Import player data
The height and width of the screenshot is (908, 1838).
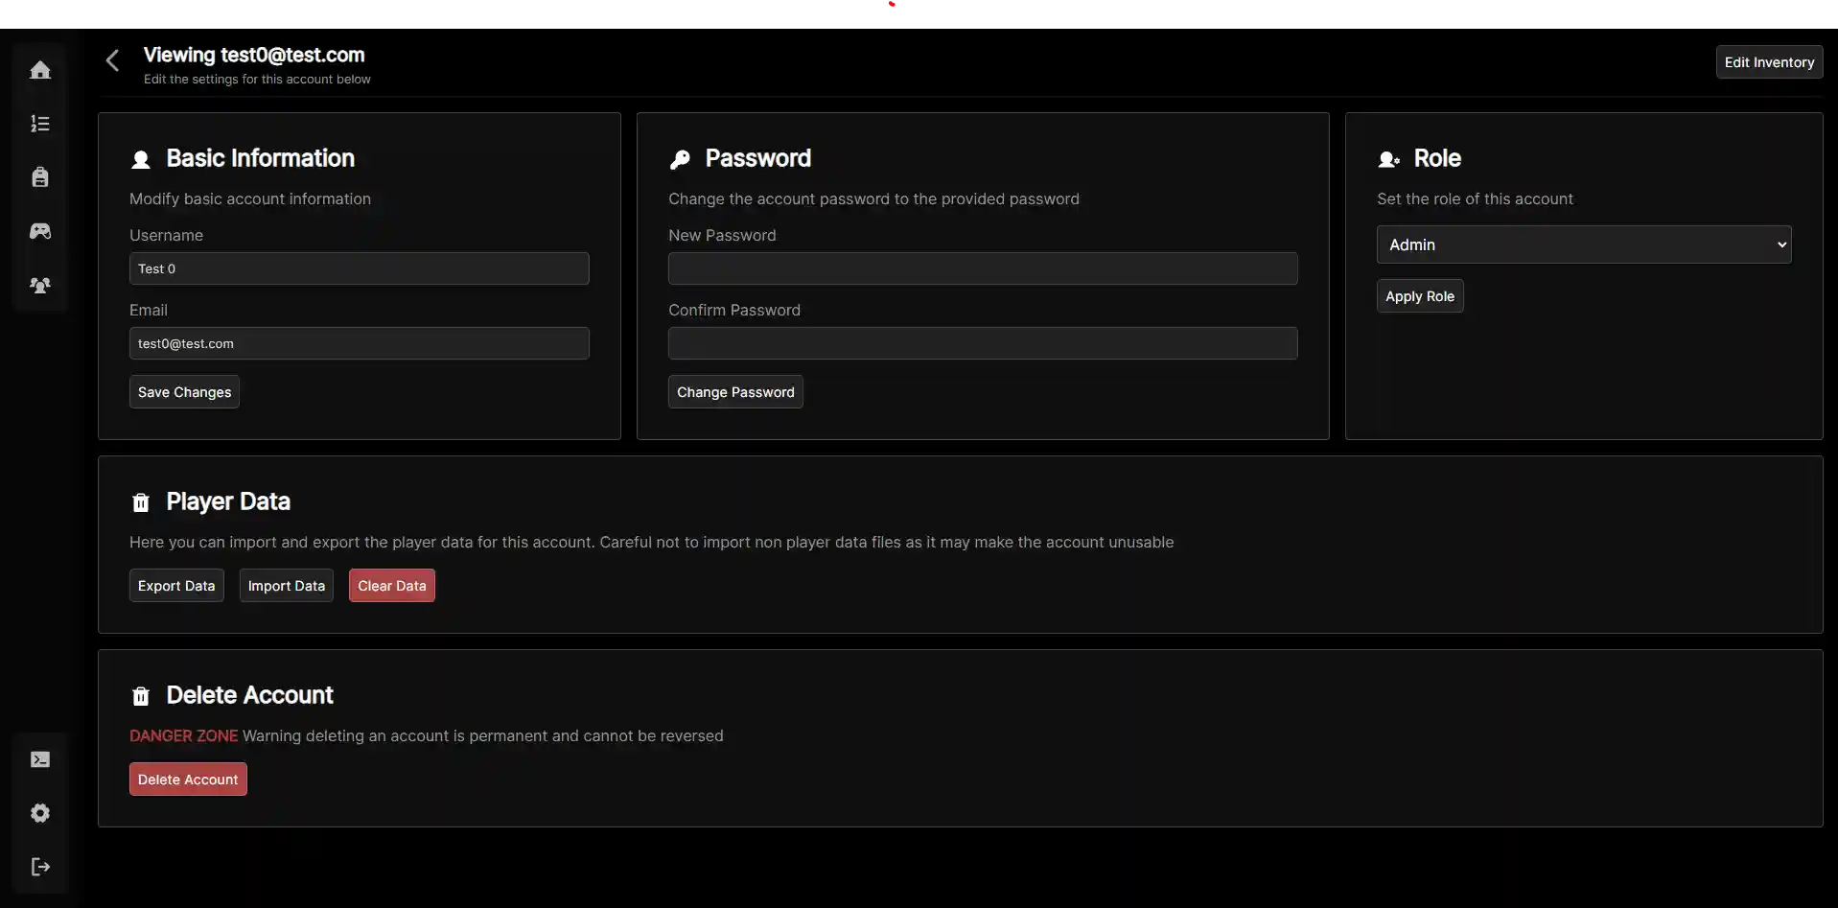point(285,585)
